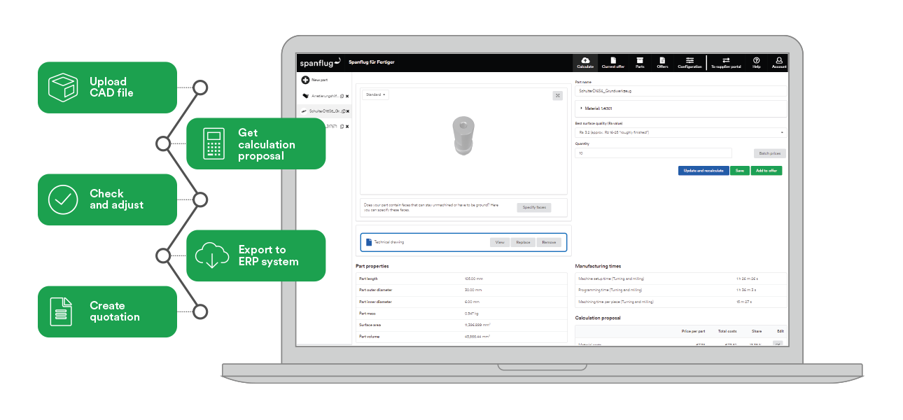The image size is (903, 420).
Task: Click the Price per part column header
Action: tap(693, 331)
